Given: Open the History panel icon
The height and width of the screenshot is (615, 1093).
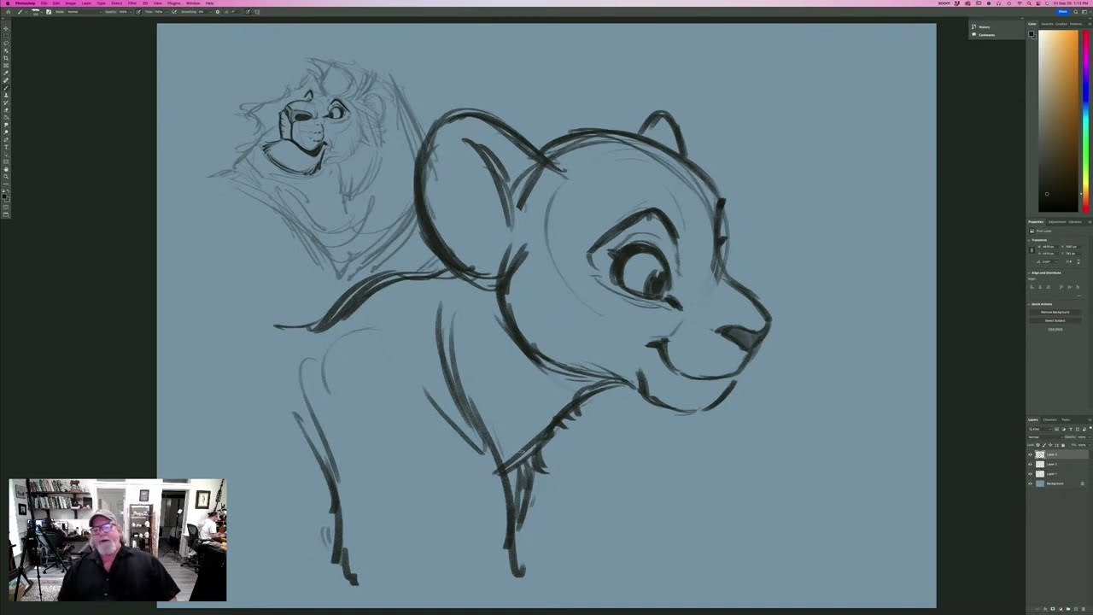Looking at the screenshot, I should (973, 26).
